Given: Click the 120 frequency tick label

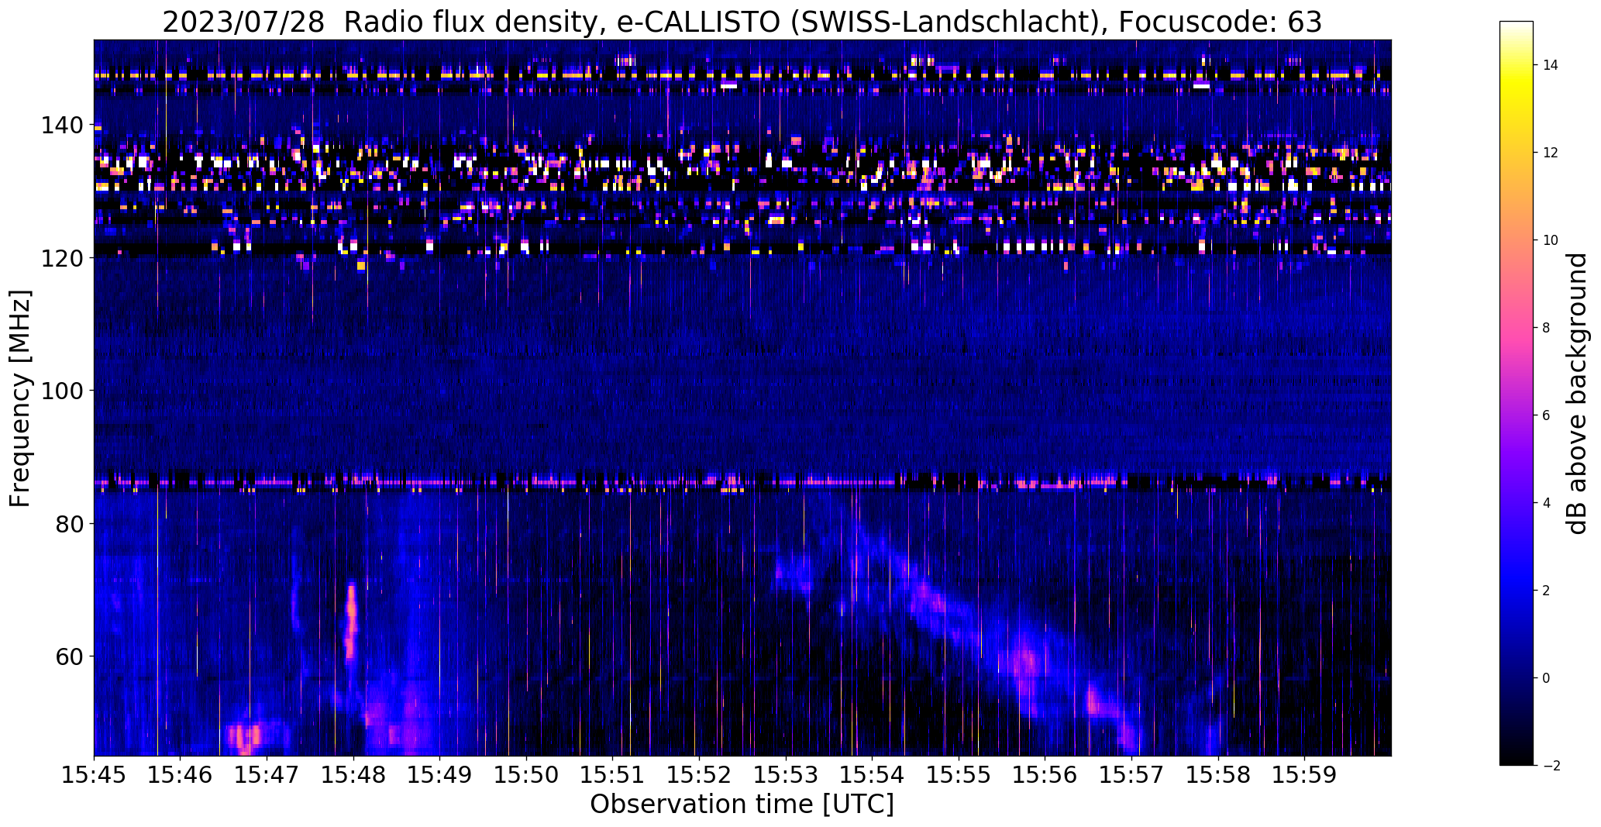Looking at the screenshot, I should pyautogui.click(x=64, y=257).
